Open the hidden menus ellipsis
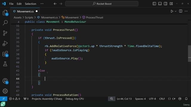 (42, 4)
